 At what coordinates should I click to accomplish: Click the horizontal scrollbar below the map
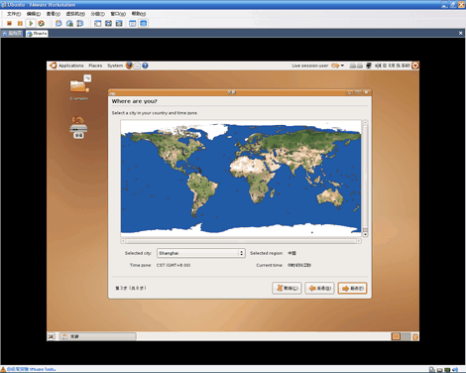[241, 241]
